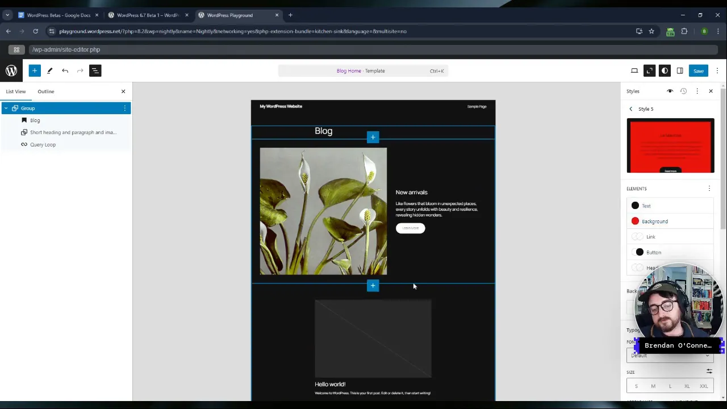Open the Elements options three-dot menu
Image resolution: width=727 pixels, height=409 pixels.
[x=709, y=188]
